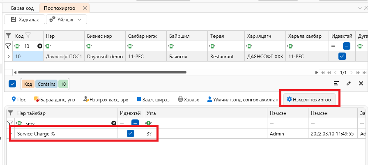Screen dimensions: 368x165
Task: Toggle the Идэвхтэй tri-state filter checkbox in top grid
Action: click(x=346, y=46)
